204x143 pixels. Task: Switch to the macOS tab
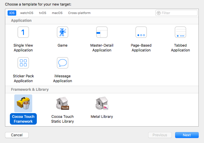click(57, 13)
